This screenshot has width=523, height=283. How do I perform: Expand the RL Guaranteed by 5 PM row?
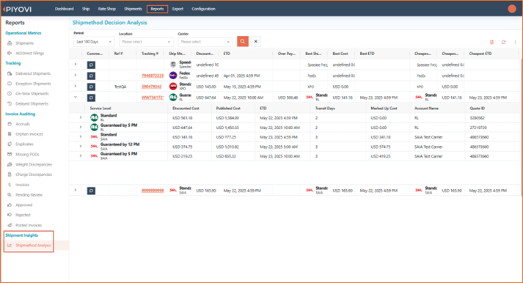click(81, 127)
